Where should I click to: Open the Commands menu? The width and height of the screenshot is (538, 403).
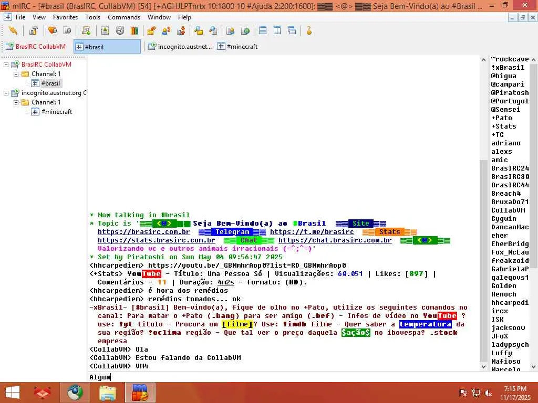[124, 17]
